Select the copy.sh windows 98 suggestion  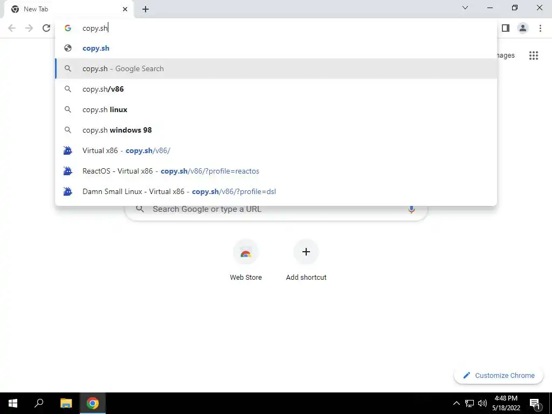tap(276, 130)
